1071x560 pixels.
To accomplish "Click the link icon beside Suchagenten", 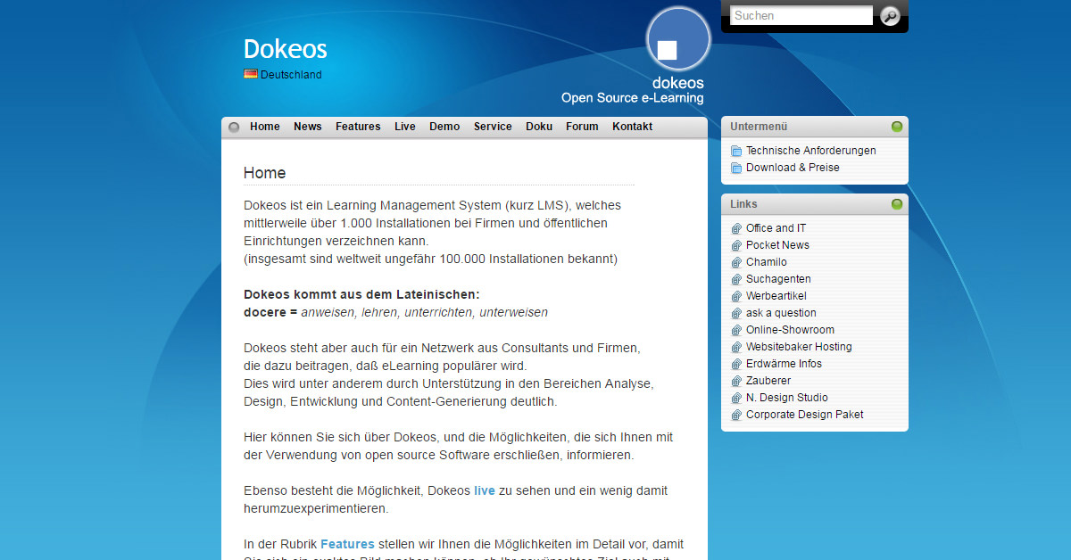I will (x=736, y=280).
